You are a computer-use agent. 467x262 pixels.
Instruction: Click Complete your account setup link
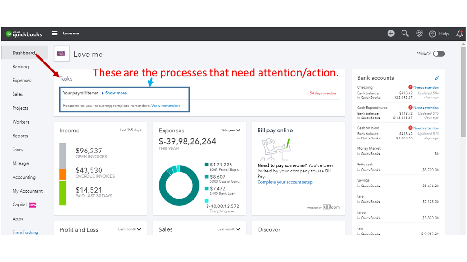tap(285, 182)
